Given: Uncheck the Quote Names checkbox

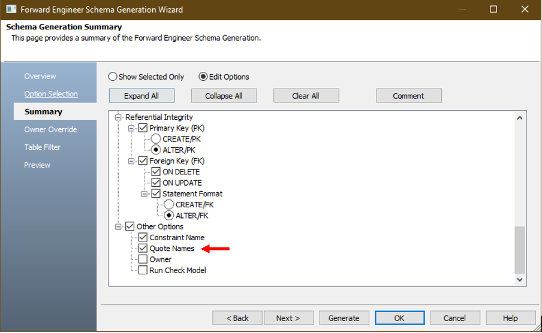Looking at the screenshot, I should point(143,249).
